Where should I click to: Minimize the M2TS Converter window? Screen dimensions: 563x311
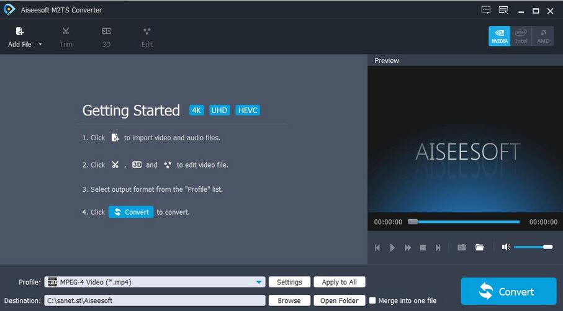click(x=521, y=11)
